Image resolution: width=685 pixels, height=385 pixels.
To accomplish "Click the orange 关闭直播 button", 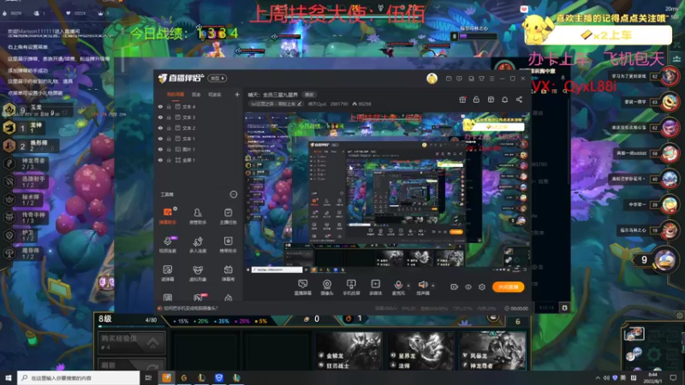I will (x=508, y=287).
